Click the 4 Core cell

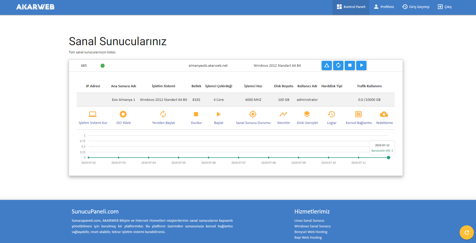tap(219, 100)
